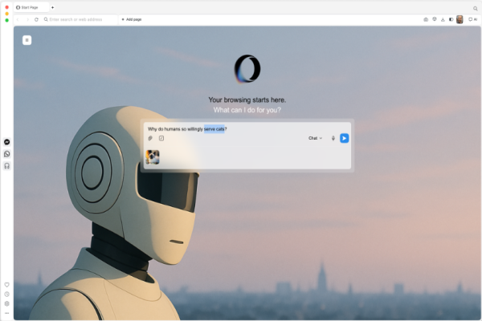The image size is (482, 321).
Task: Click the Add page button
Action: 131,19
